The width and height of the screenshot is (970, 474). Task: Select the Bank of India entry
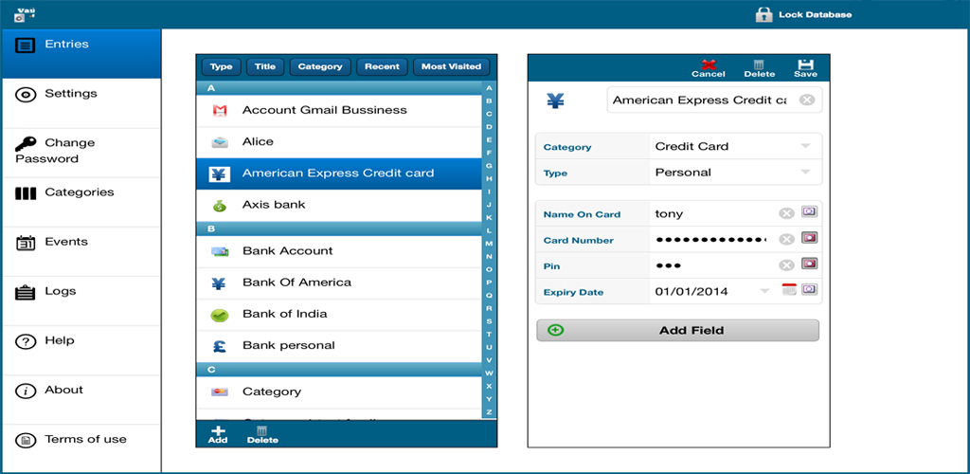pos(339,315)
